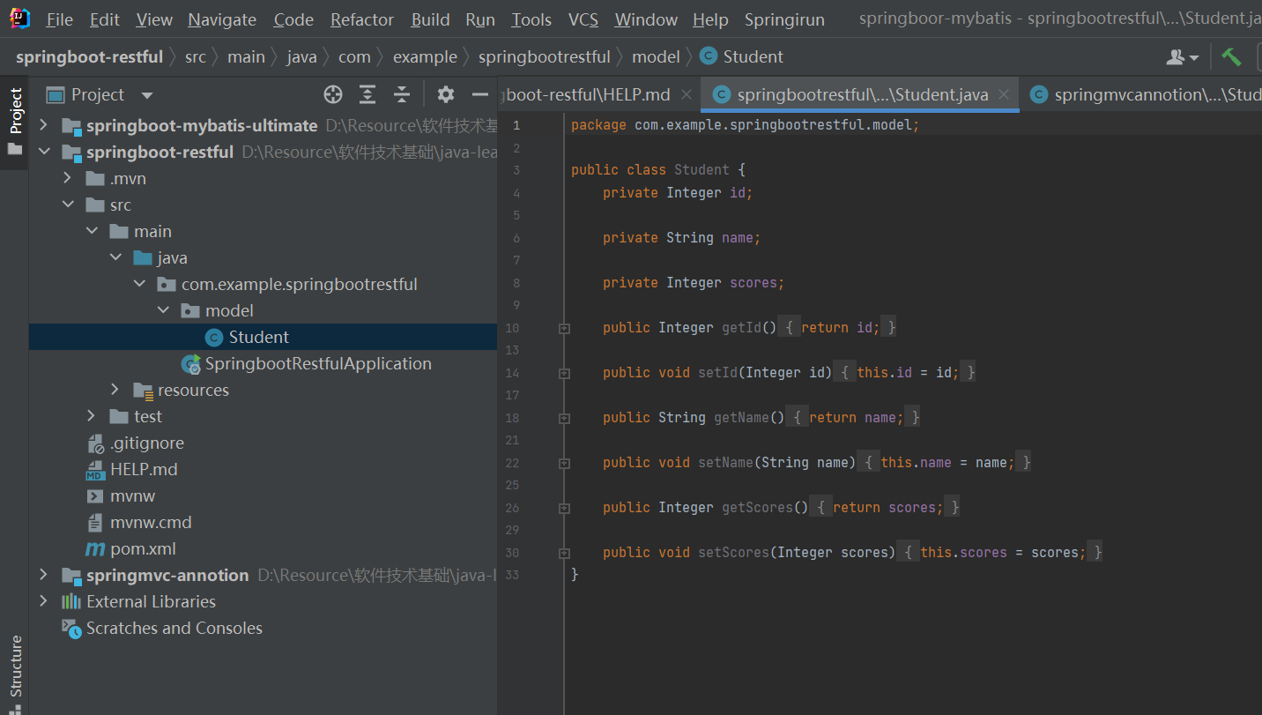Image resolution: width=1262 pixels, height=715 pixels.
Task: Open the Springirun menu
Action: [x=784, y=19]
